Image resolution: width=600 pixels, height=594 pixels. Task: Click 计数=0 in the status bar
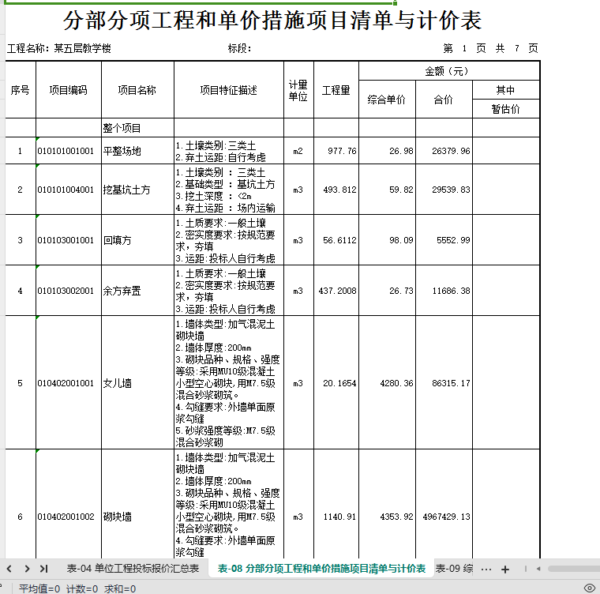82,588
